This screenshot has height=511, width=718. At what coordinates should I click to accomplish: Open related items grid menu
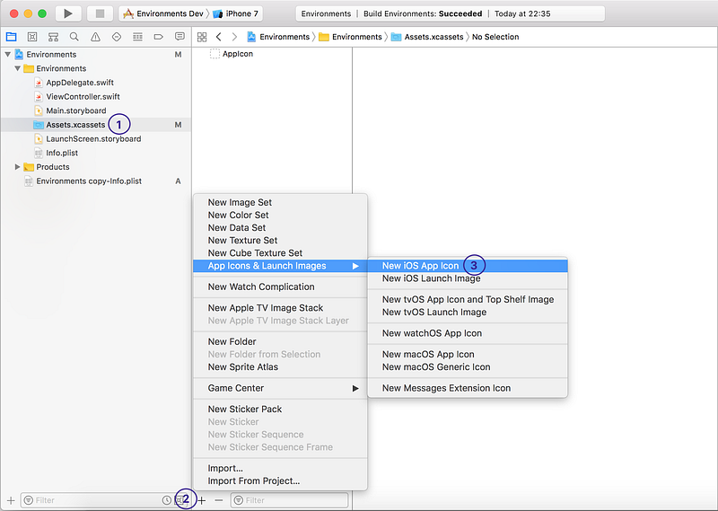point(202,37)
